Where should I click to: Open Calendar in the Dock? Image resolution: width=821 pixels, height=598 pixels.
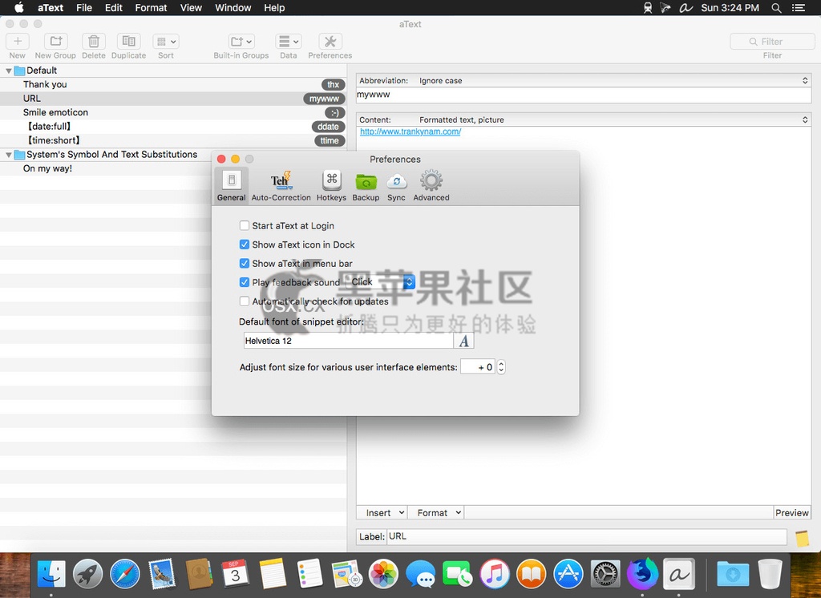click(236, 575)
